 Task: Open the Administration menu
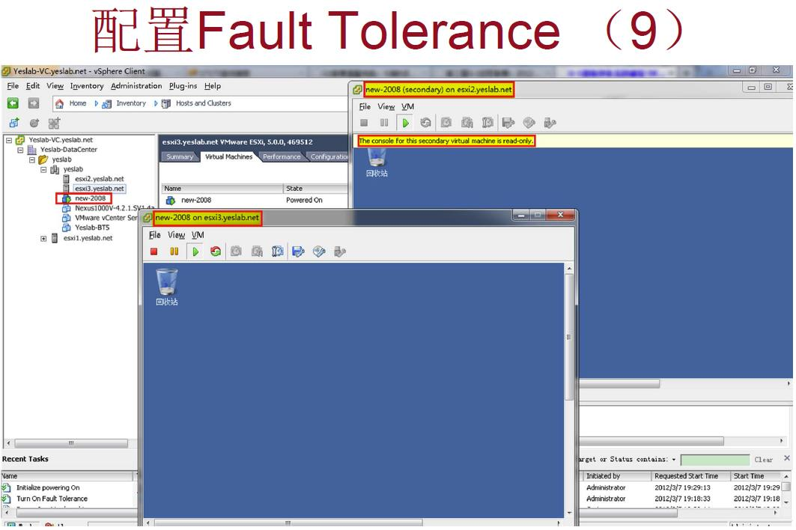pyautogui.click(x=136, y=86)
